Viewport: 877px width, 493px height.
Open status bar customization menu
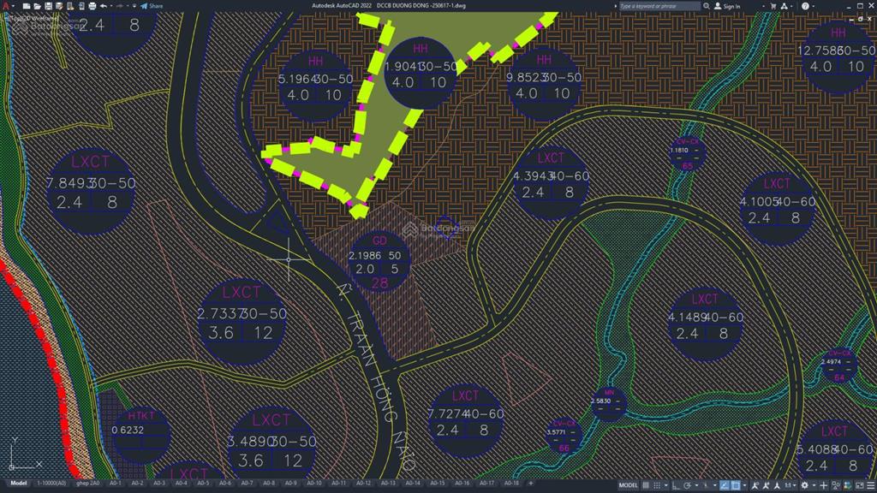(871, 486)
